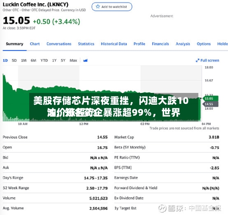Open the Summary tab
Screen dimensions: 228x215
pos(15,44)
